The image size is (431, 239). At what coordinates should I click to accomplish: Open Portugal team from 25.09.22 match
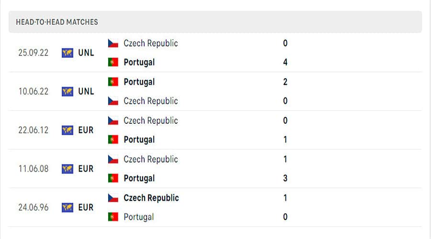(139, 62)
